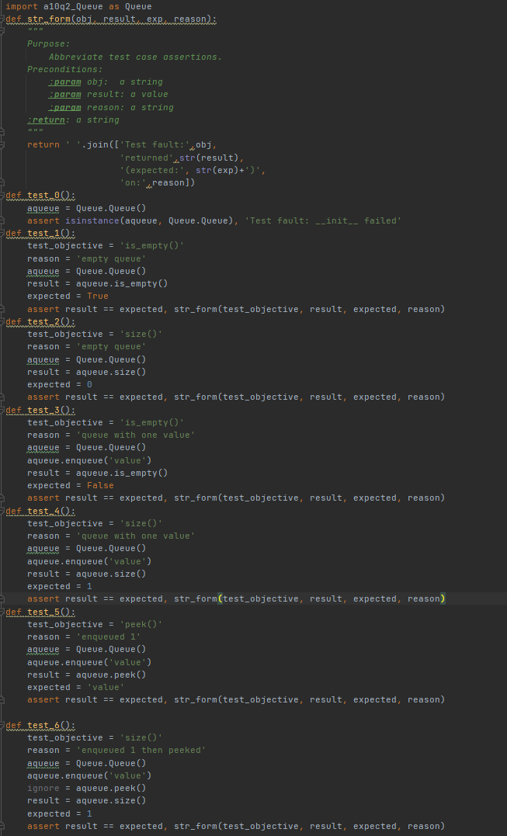The height and width of the screenshot is (836, 507).
Task: Click the 'def test_4():' line
Action: coord(40,512)
